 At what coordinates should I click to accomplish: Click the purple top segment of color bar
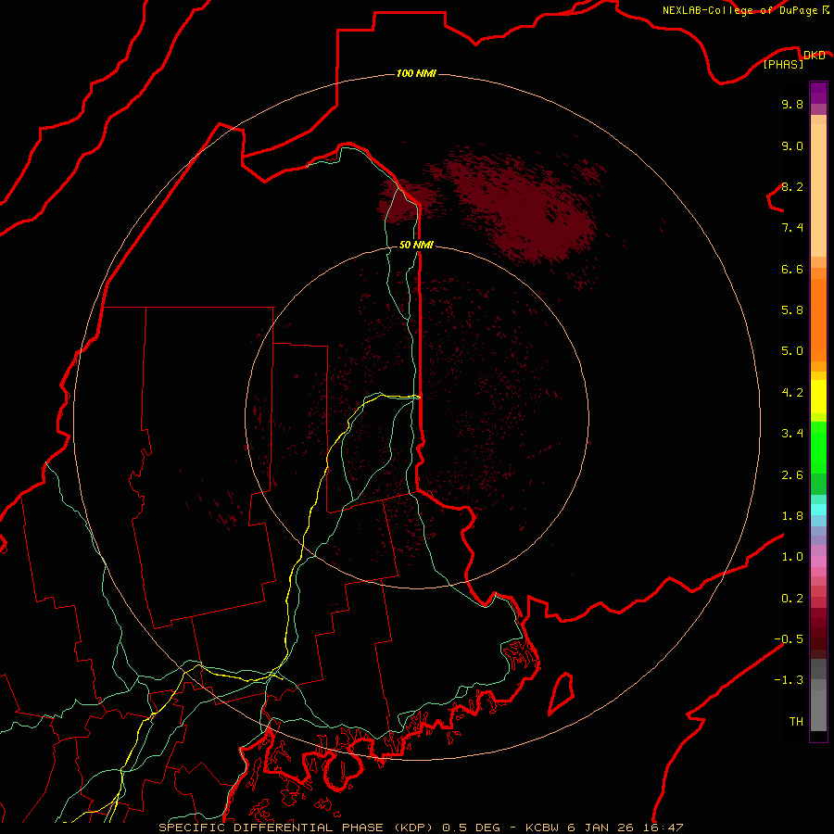818,93
